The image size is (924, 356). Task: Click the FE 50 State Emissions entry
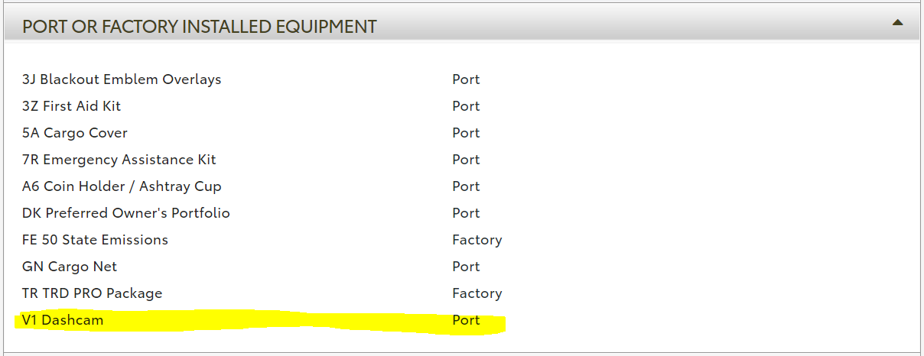(95, 240)
